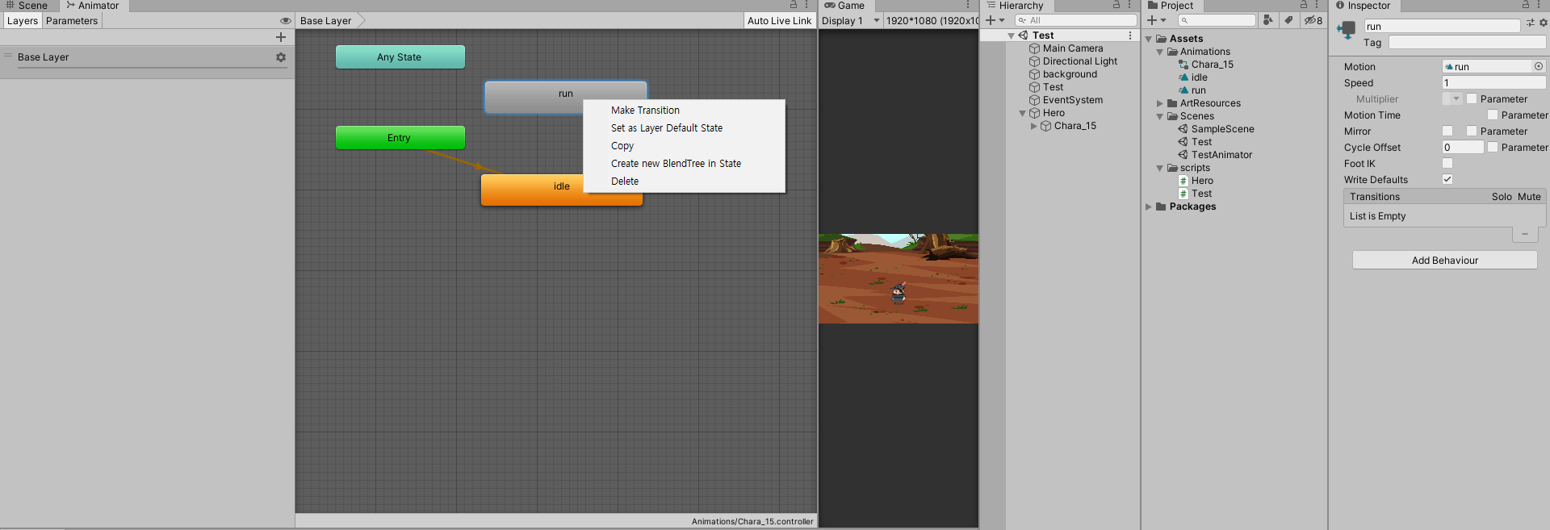Collapse the Hero object in Hierarchy
The image size is (1550, 530).
[1023, 113]
